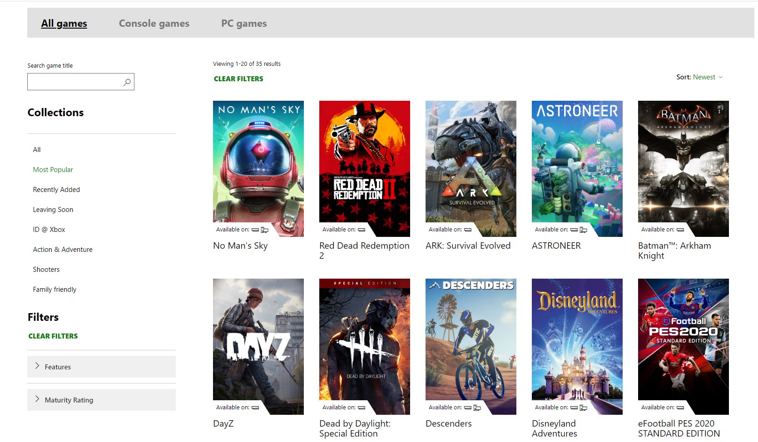This screenshot has height=442, width=758.
Task: Select Recently Added collection
Action: (x=56, y=190)
